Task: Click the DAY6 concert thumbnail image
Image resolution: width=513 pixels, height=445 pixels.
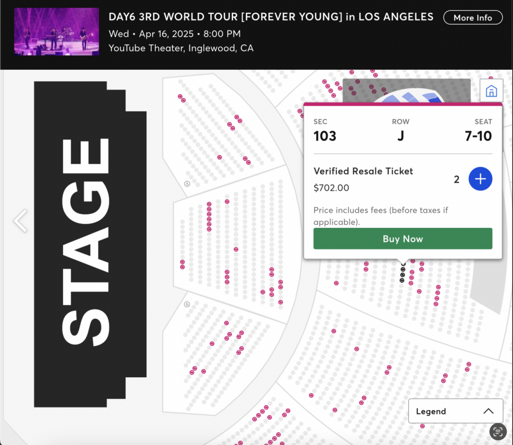Action: 56,32
